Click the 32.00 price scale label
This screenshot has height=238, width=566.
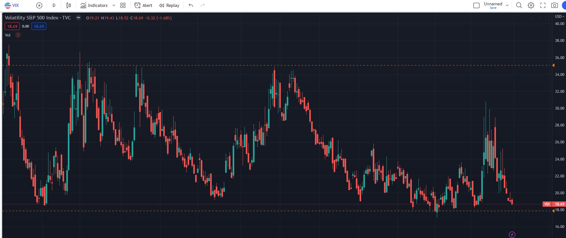click(559, 92)
